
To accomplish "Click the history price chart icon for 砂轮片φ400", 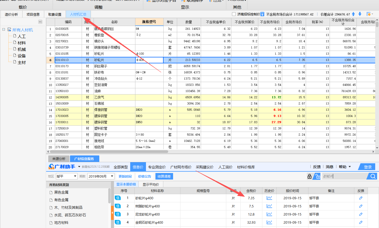I will point(269,198).
